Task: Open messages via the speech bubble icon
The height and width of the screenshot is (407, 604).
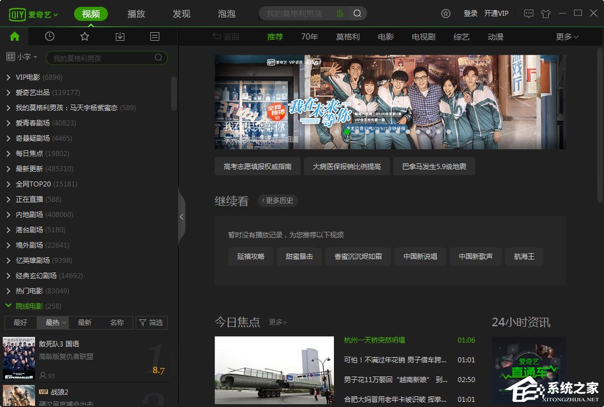Action: pos(529,13)
